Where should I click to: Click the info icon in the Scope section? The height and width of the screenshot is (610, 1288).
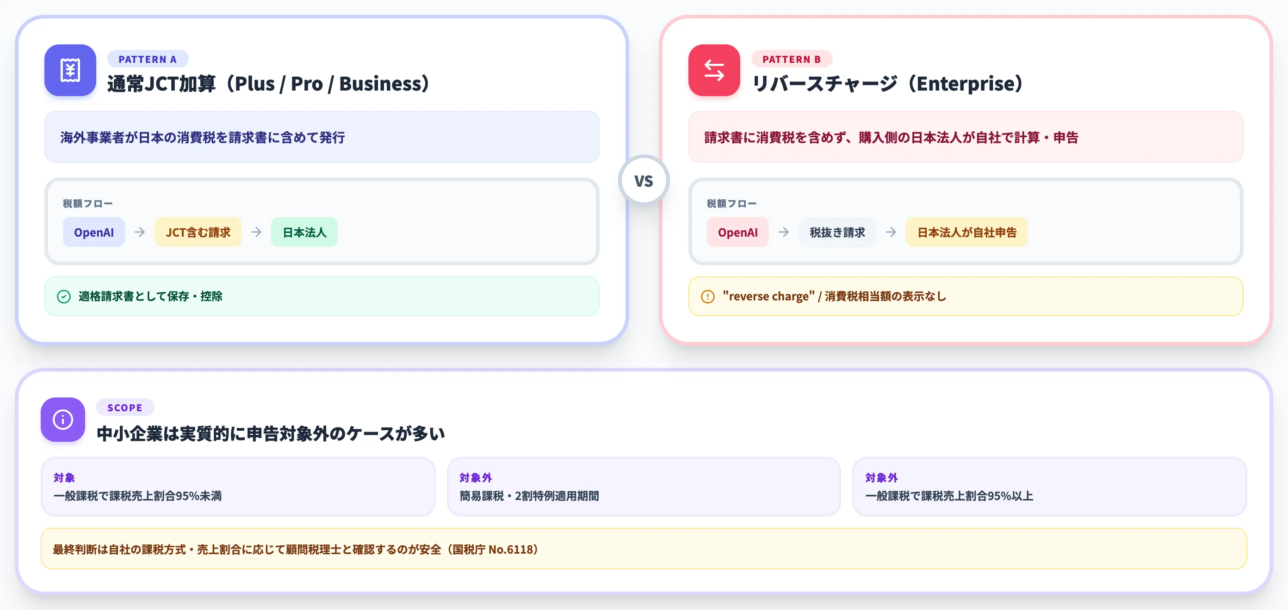[63, 419]
